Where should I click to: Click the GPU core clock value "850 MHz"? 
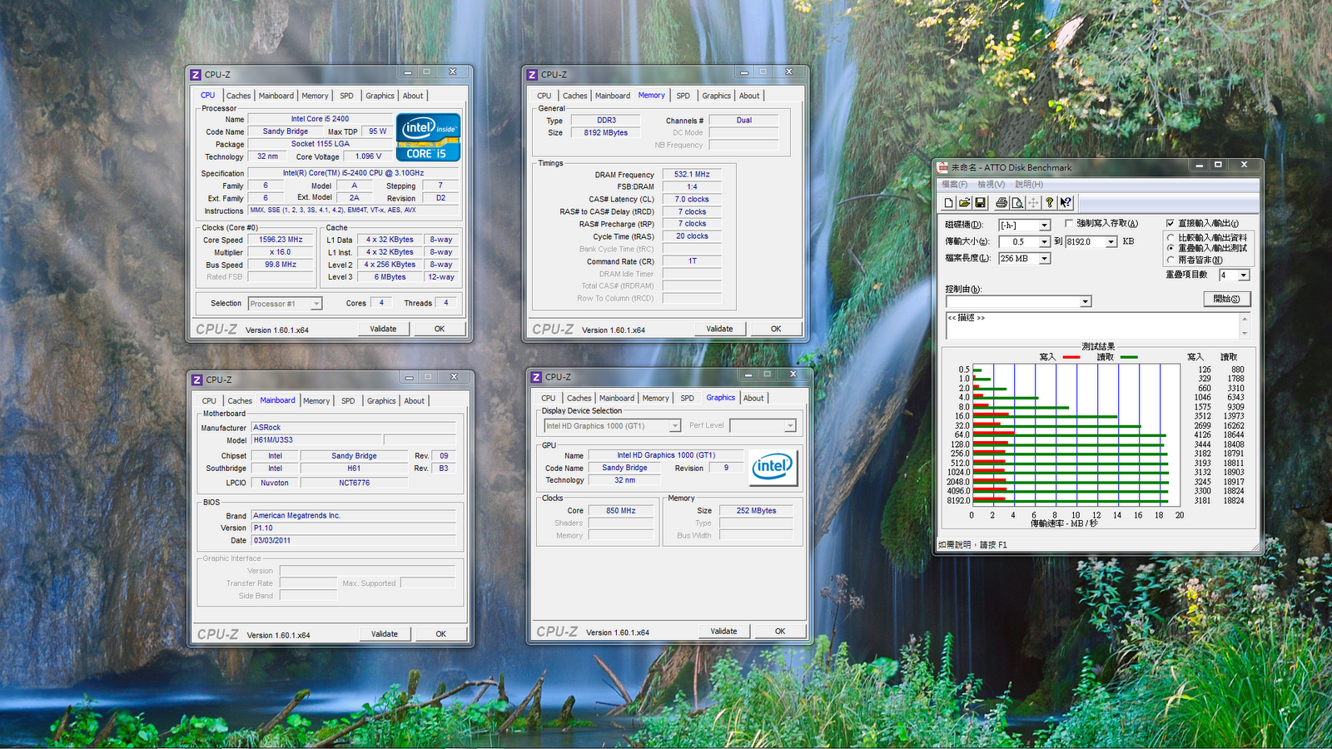pyautogui.click(x=621, y=511)
